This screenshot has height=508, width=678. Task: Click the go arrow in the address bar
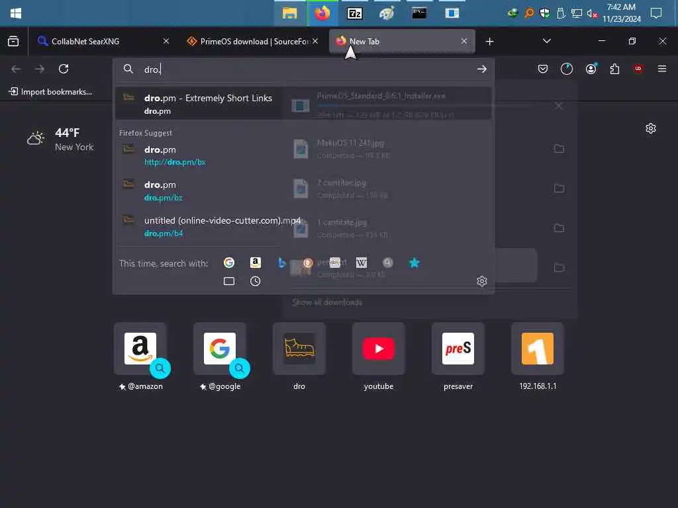[x=482, y=69]
